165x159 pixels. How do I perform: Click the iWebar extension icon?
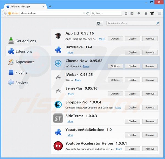[58, 77]
